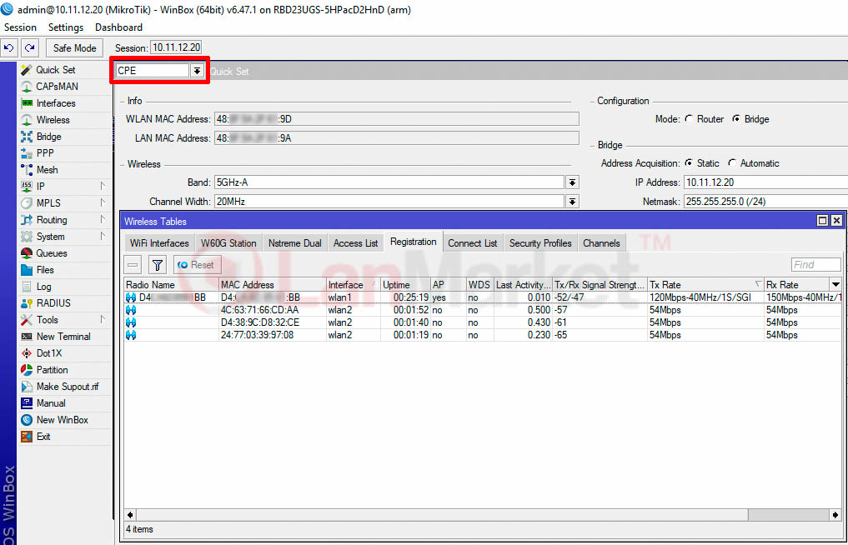
Task: Click the Find search field
Action: [815, 265]
